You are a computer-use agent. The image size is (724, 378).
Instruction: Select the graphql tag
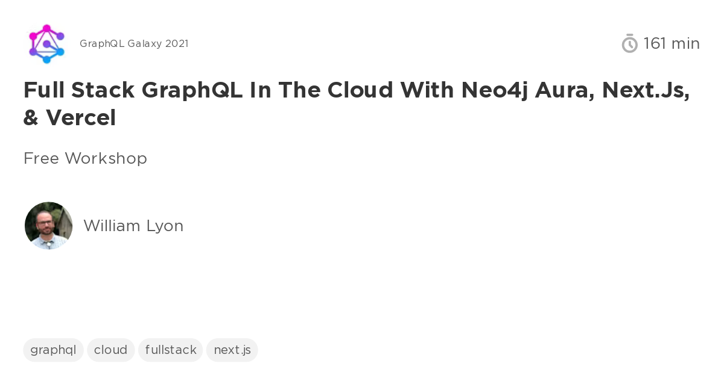tap(53, 350)
